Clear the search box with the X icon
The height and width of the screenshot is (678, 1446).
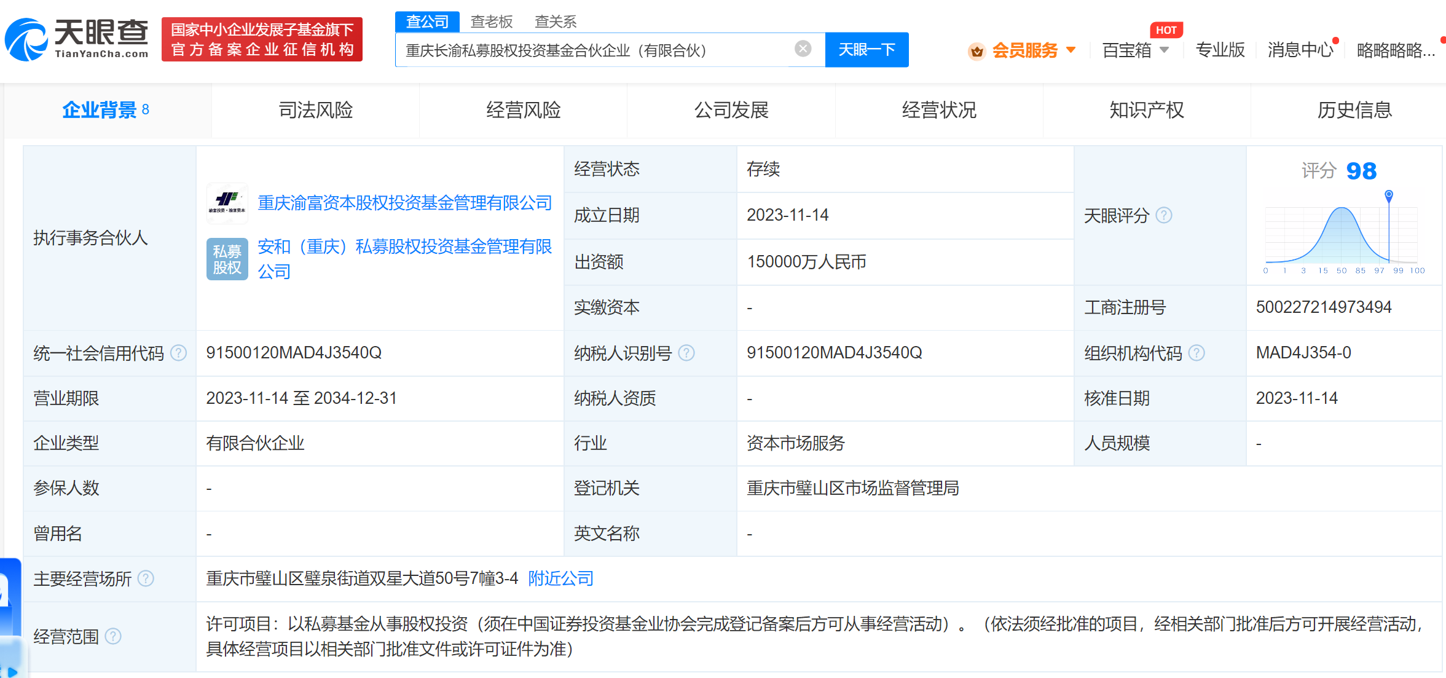[x=803, y=49]
